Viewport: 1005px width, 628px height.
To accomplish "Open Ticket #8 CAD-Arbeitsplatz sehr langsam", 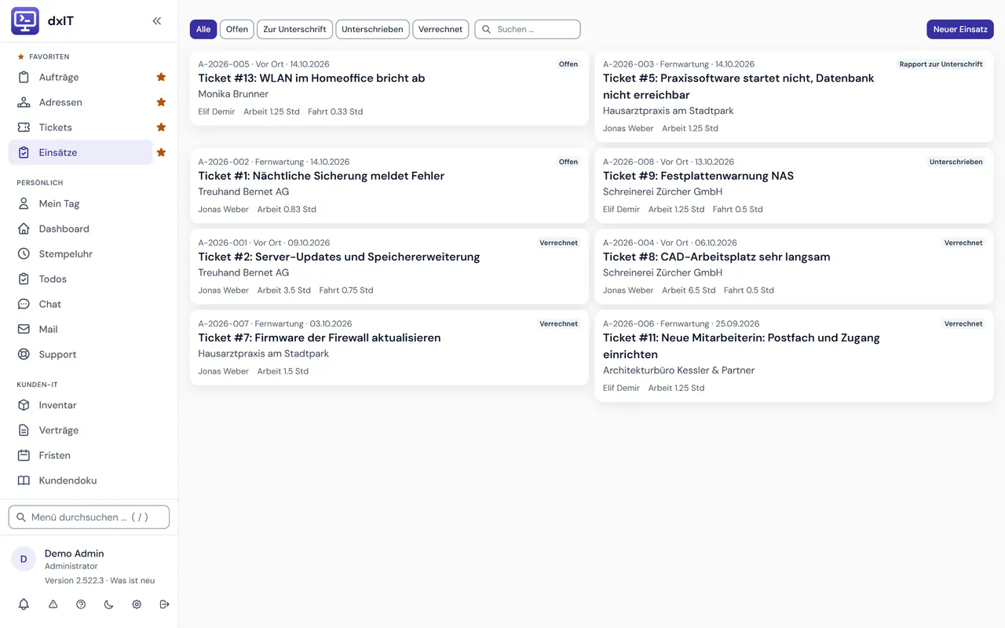I will pyautogui.click(x=795, y=266).
